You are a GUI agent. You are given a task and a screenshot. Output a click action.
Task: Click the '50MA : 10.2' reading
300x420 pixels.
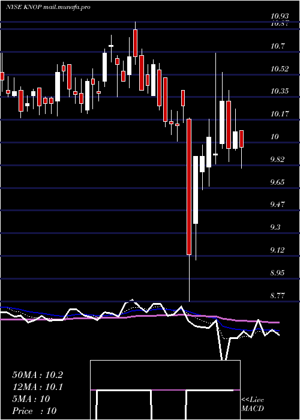click(37, 375)
